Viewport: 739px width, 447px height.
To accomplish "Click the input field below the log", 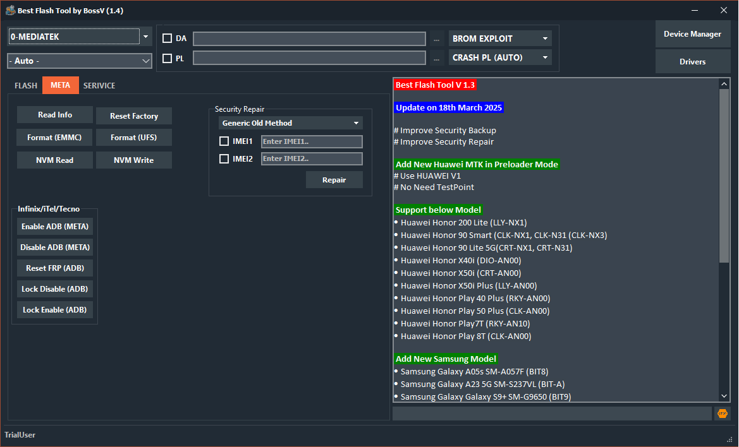I will pos(552,414).
